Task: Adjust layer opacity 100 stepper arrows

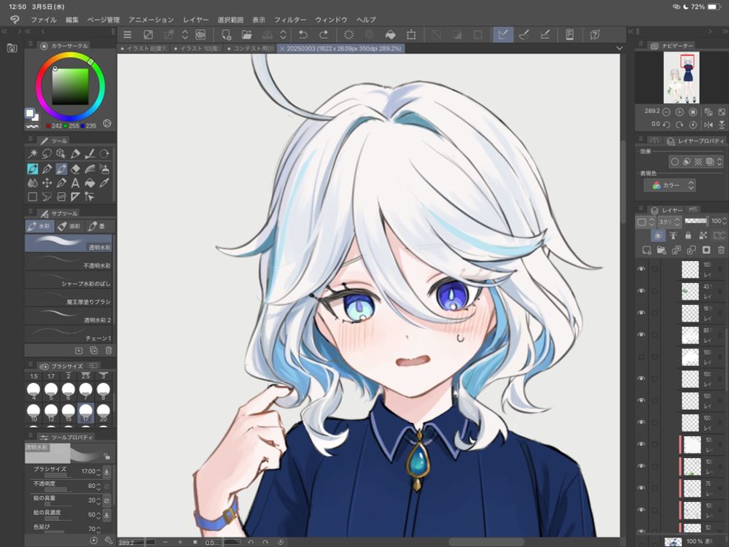Action: pyautogui.click(x=725, y=222)
